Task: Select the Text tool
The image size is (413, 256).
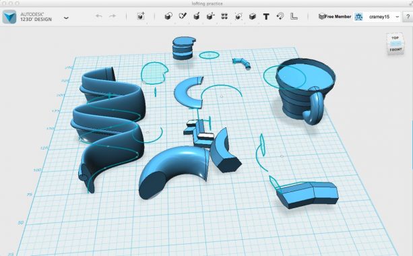Action: point(266,17)
